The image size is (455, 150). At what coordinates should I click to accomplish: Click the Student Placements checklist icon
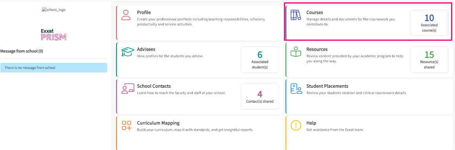pyautogui.click(x=296, y=89)
